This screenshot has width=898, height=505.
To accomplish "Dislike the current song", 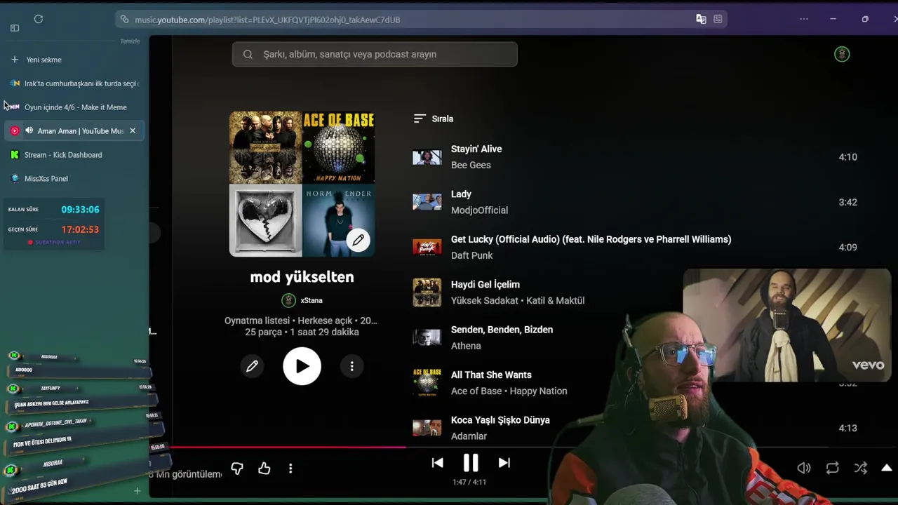I will coord(237,468).
